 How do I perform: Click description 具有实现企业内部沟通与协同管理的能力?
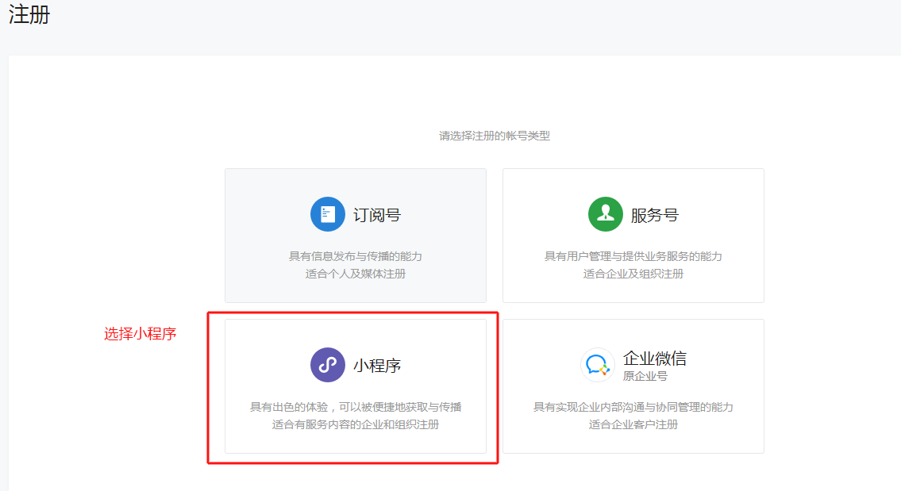click(633, 407)
